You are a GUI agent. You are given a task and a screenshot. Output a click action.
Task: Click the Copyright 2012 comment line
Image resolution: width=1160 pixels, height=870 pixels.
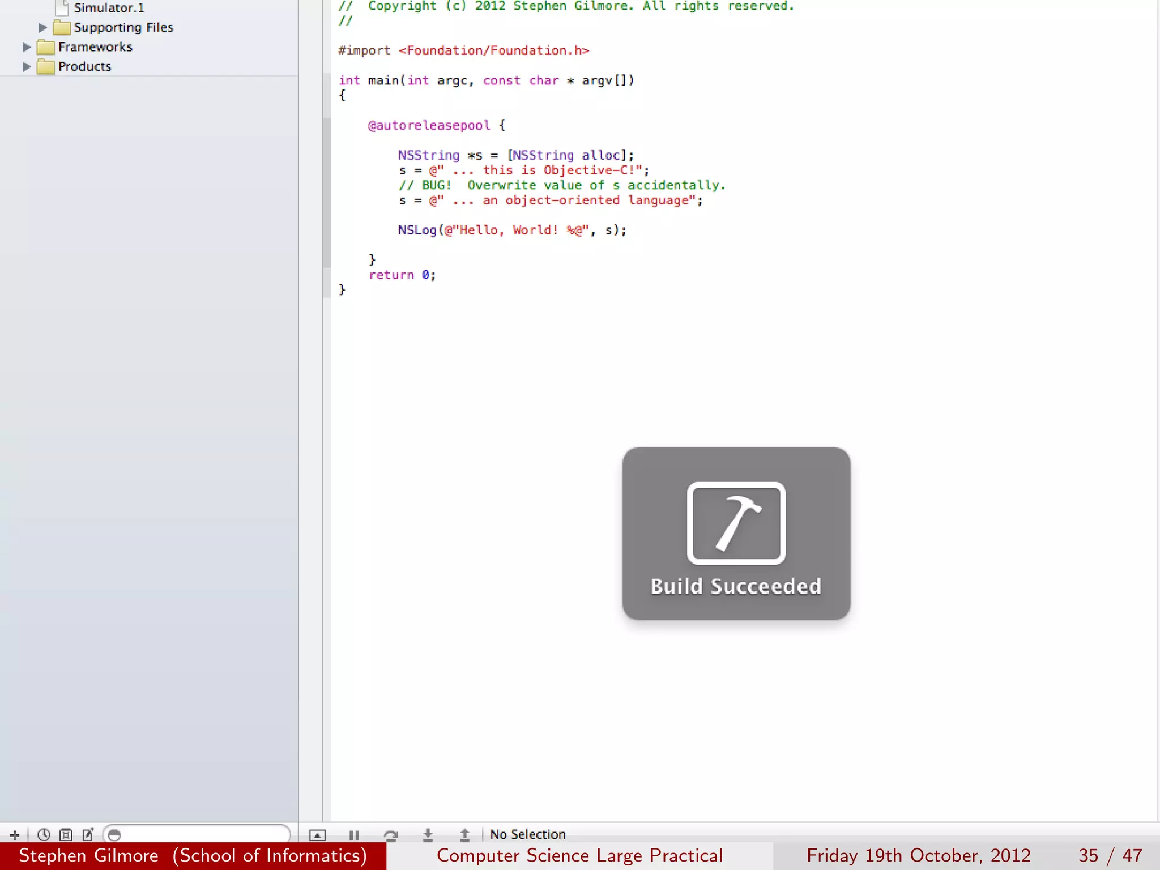coord(566,6)
